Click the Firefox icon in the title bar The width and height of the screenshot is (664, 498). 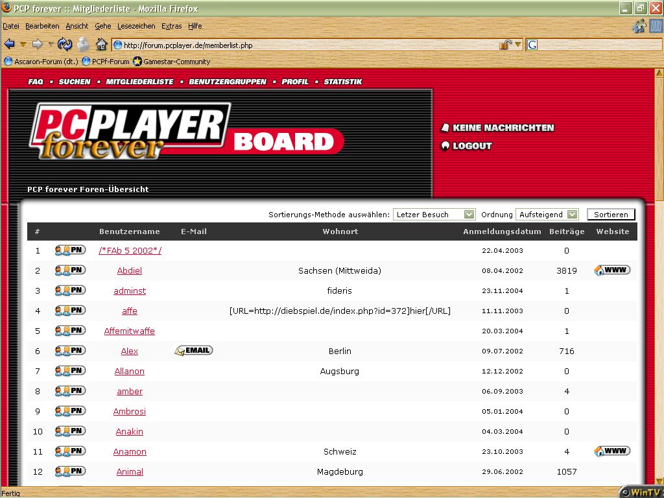point(6,8)
